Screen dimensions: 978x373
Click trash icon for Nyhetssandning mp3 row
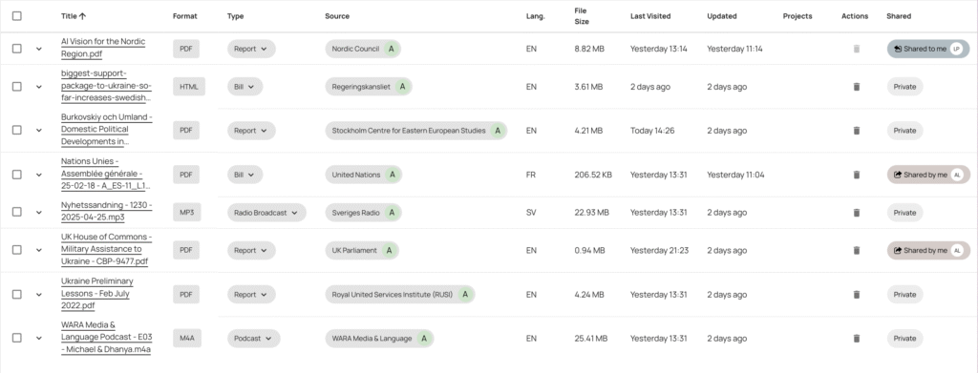click(857, 213)
